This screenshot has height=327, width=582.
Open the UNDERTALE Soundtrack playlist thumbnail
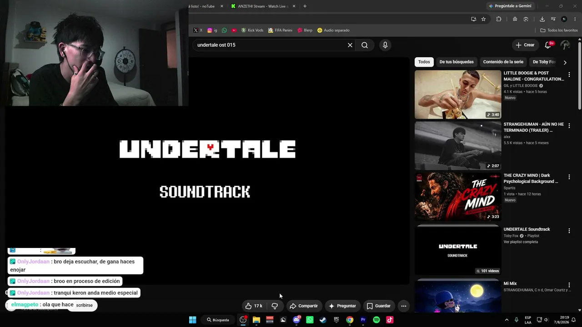[458, 250]
